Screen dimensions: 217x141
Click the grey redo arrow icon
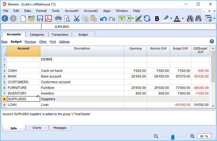(112, 19)
